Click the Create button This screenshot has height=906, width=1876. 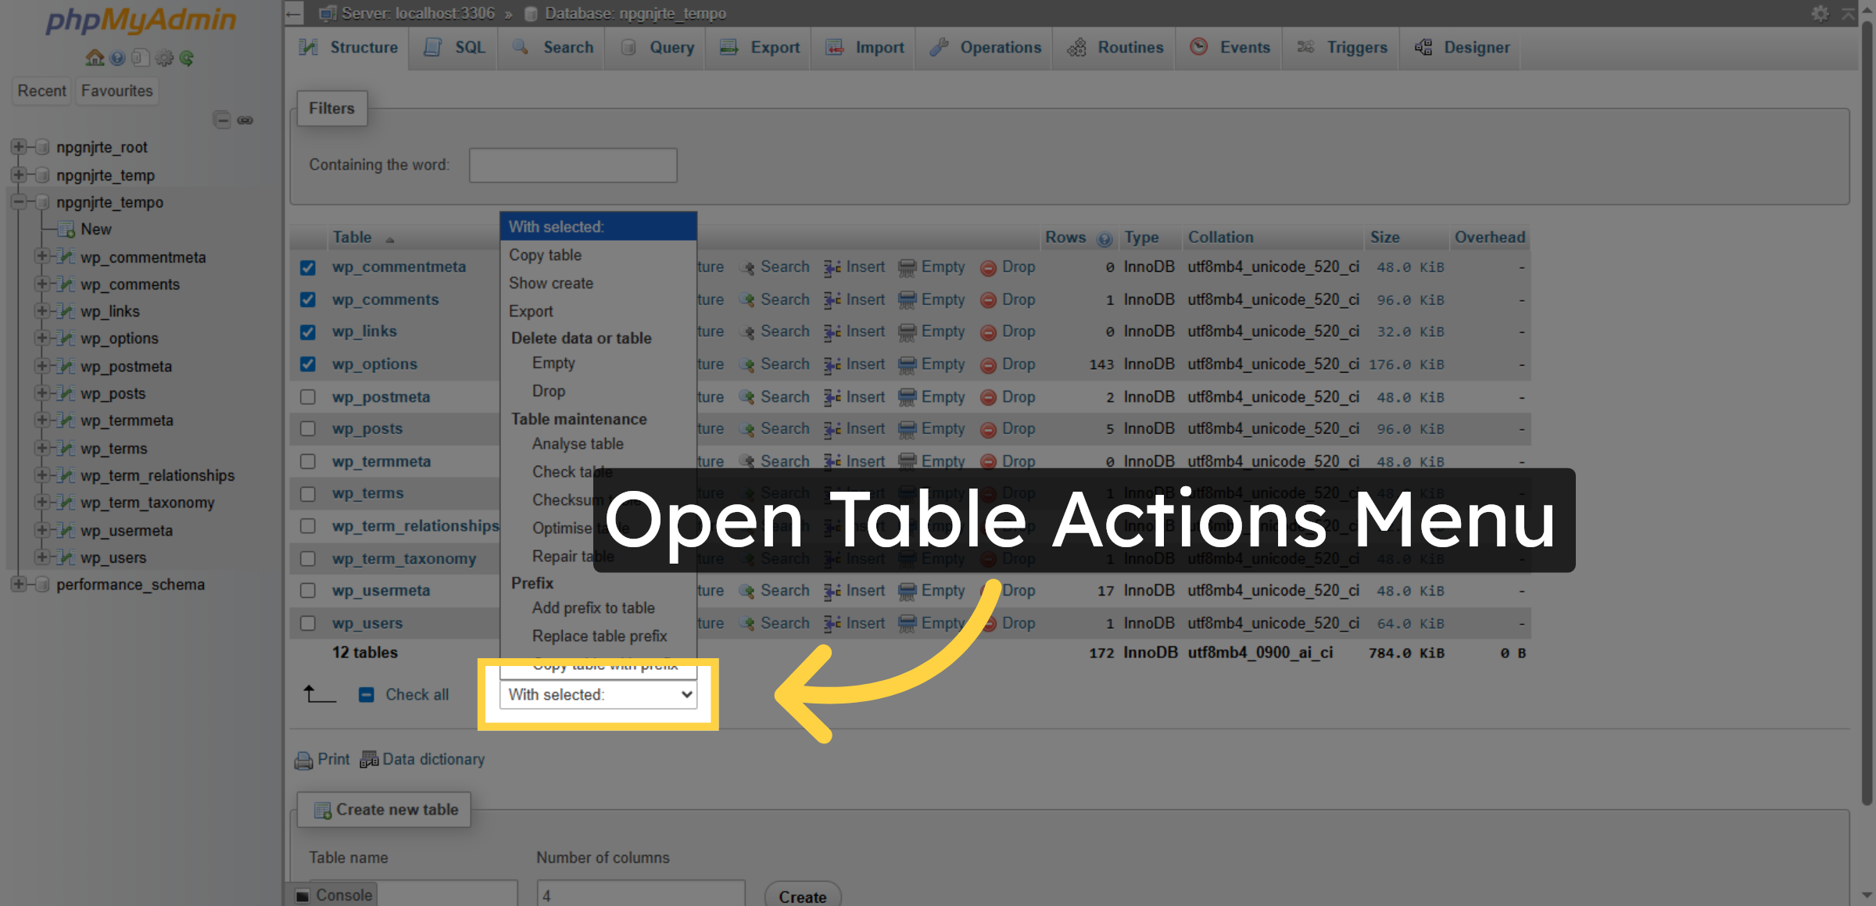click(802, 896)
